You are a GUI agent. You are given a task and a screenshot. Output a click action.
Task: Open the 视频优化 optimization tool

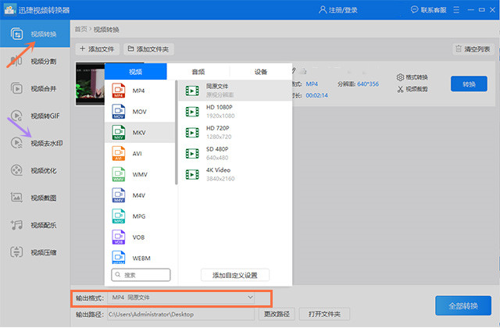pos(35,170)
